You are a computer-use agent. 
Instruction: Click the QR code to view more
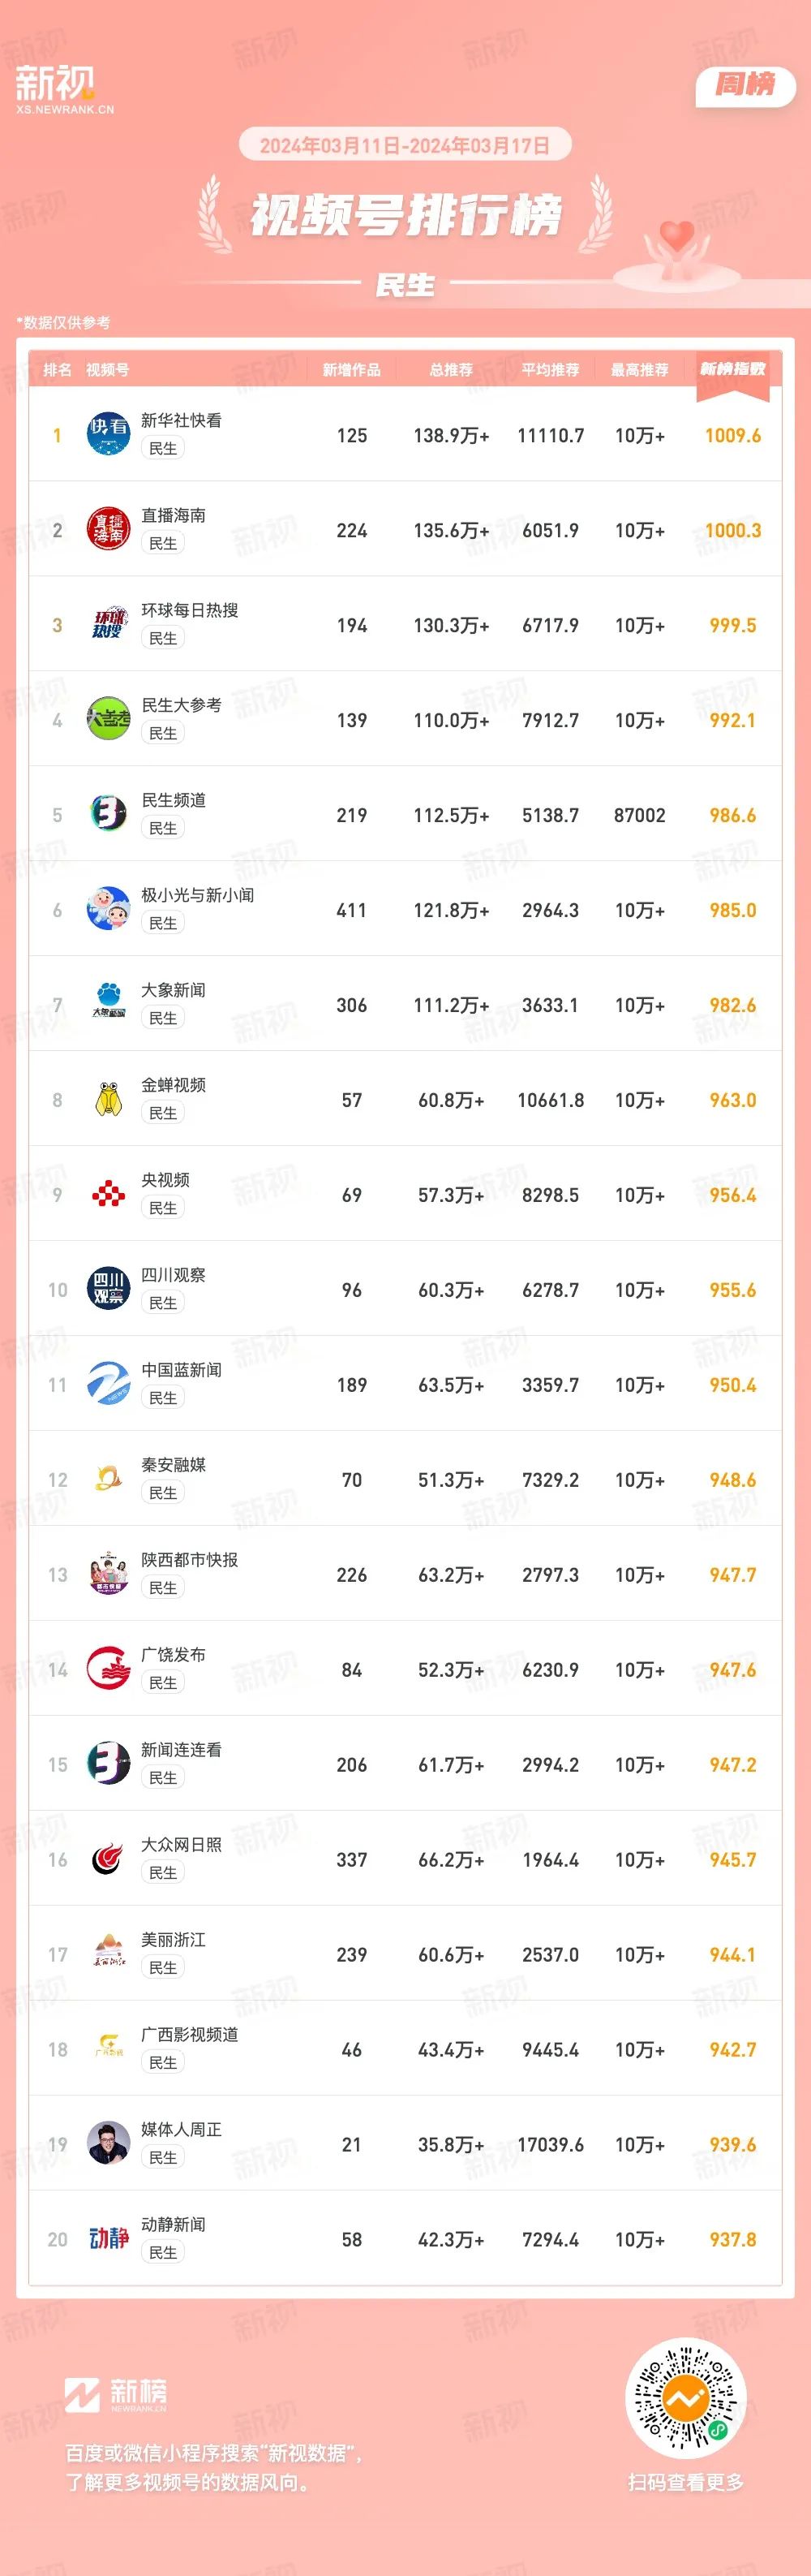(x=685, y=2397)
